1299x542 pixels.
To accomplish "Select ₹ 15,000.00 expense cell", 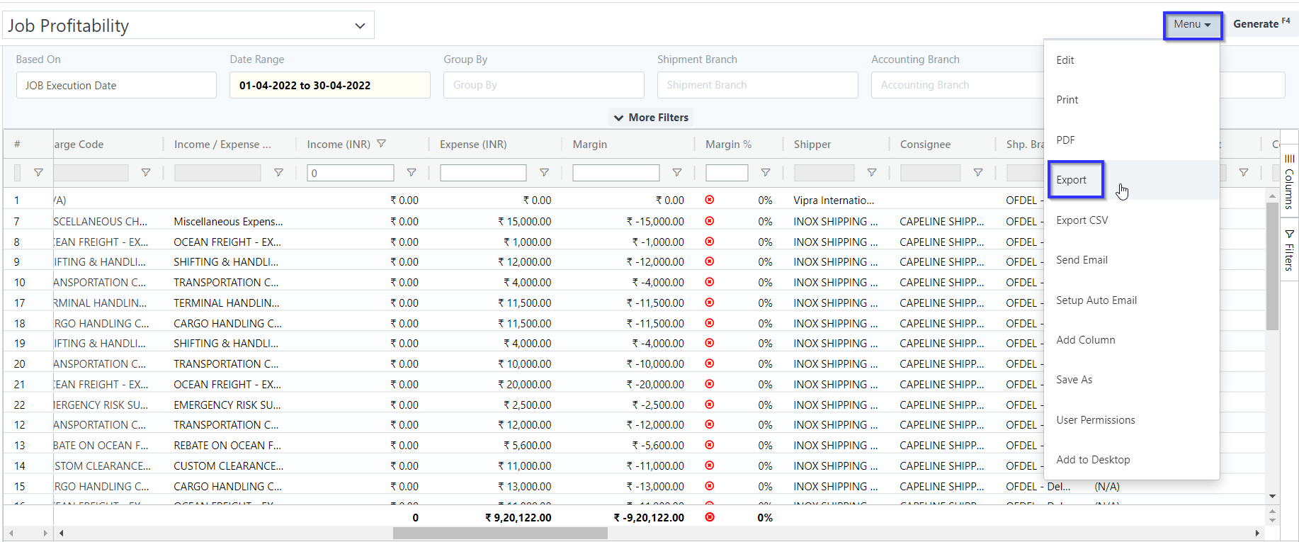I will tap(524, 222).
